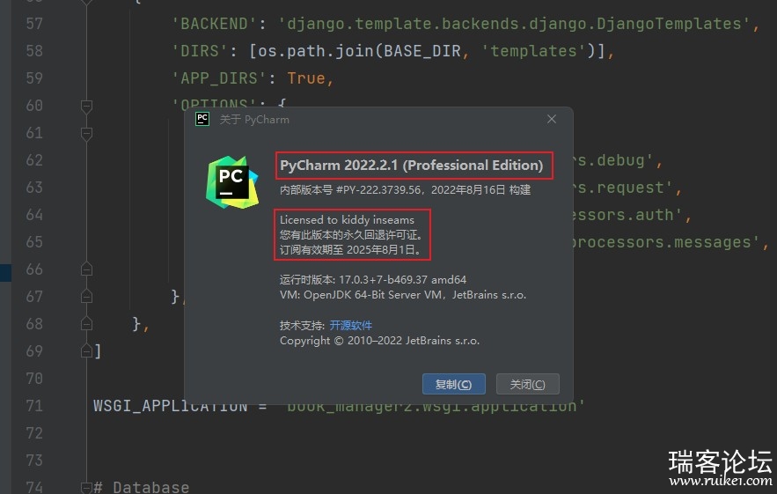Screen dimensions: 777x494
Task: Click the True value on line 59
Action: [305, 78]
